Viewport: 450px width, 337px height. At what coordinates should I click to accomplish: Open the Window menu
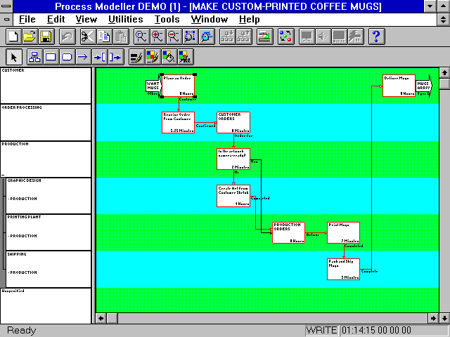210,19
